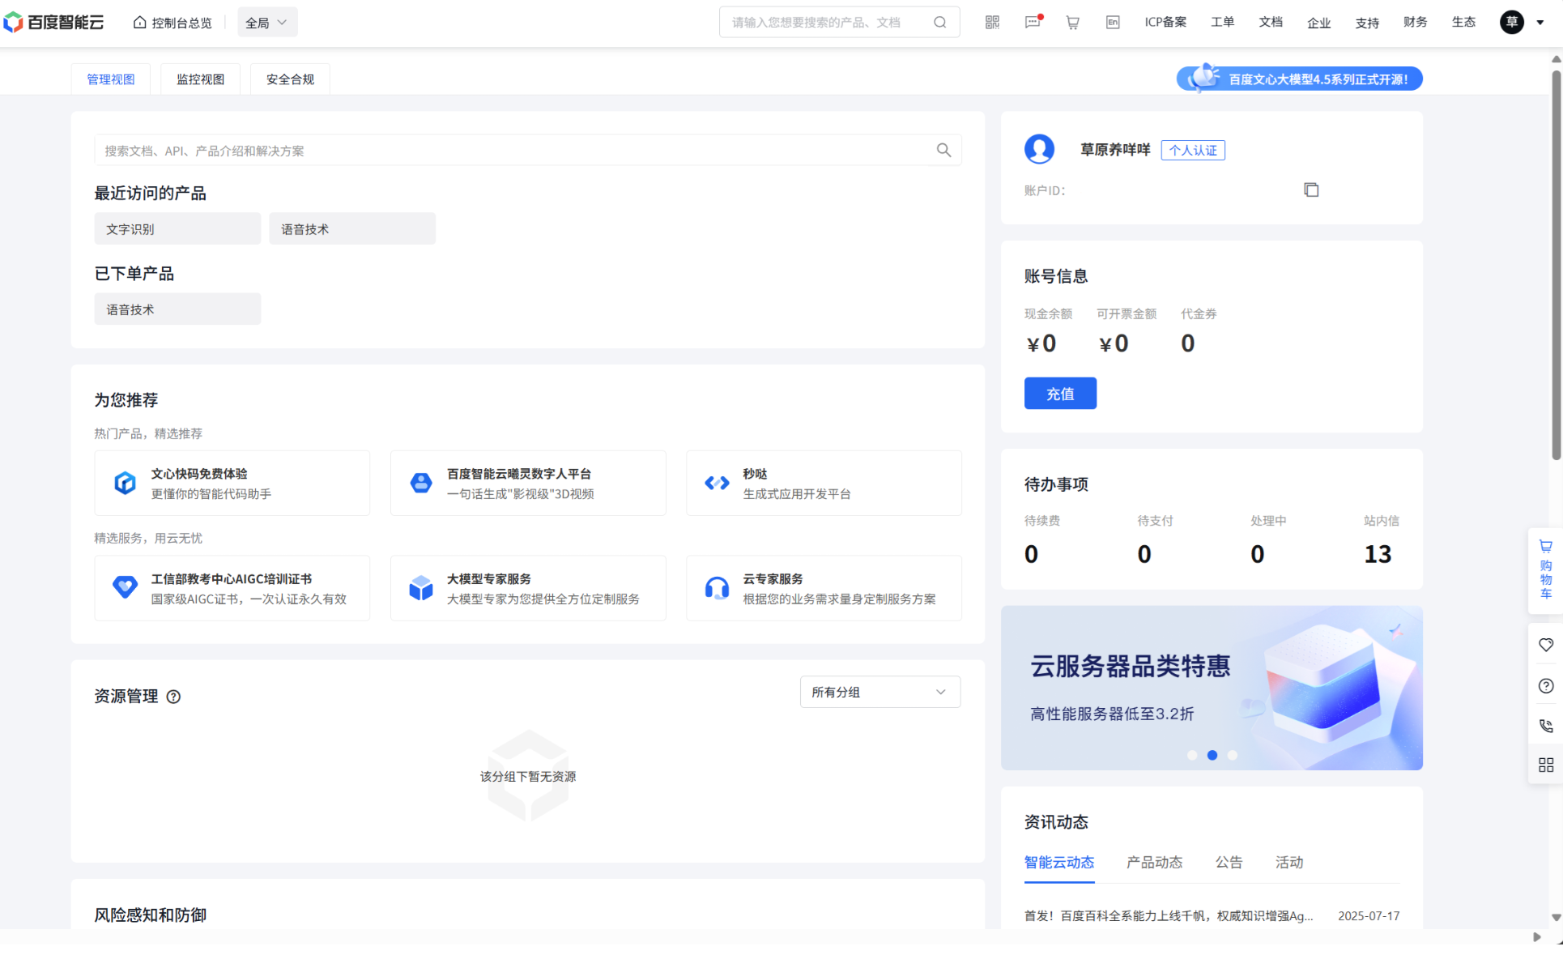The width and height of the screenshot is (1563, 955).
Task: Click the heart feedback icon on sidebar
Action: click(1545, 645)
